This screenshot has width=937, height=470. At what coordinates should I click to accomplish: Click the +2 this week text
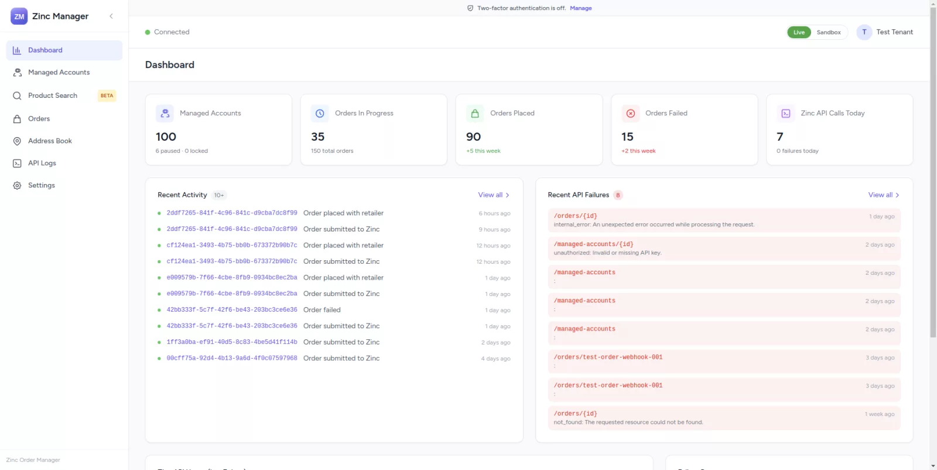pos(638,151)
